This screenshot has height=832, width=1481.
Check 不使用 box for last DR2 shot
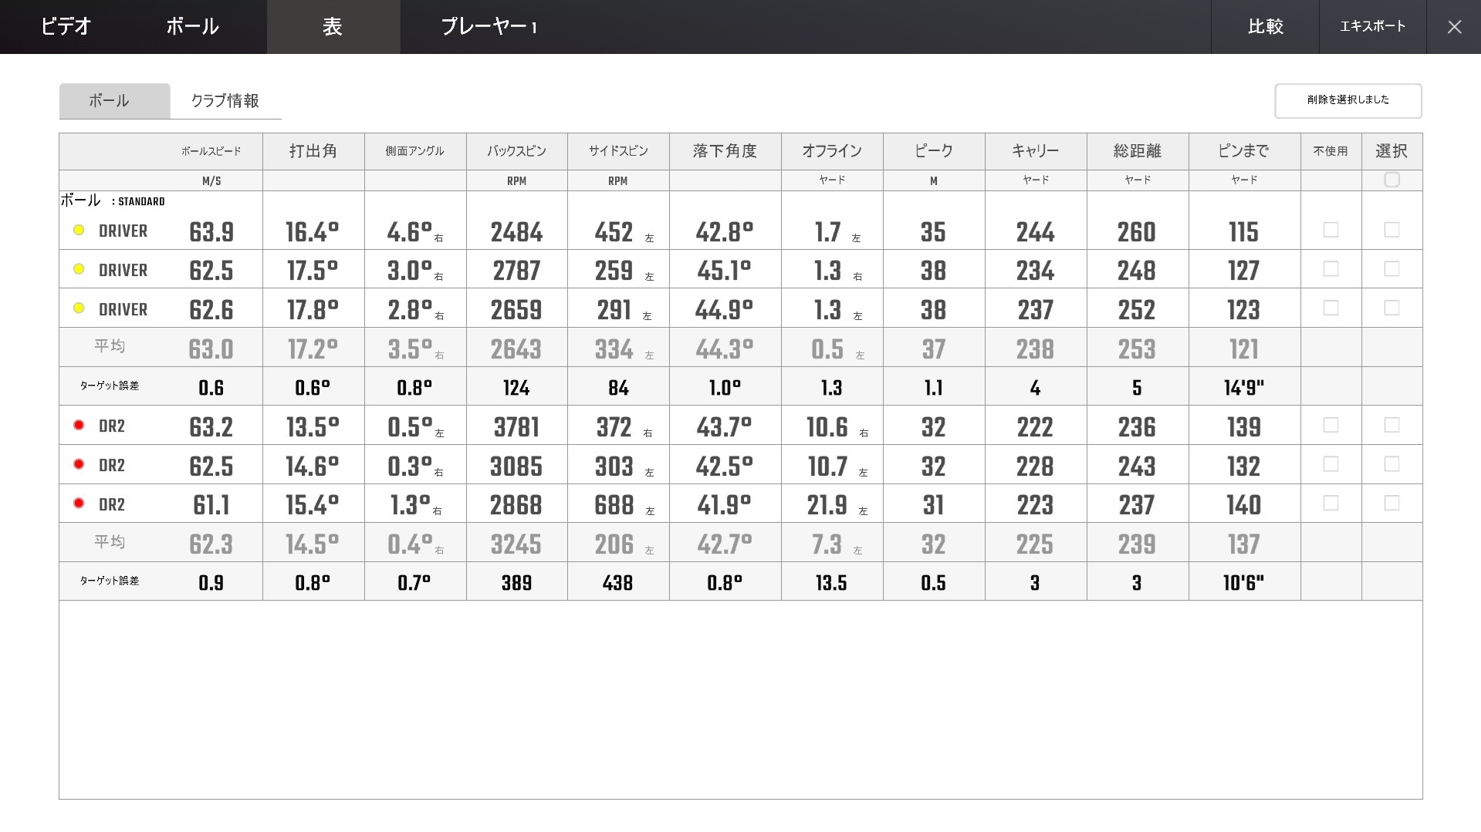[x=1331, y=503]
